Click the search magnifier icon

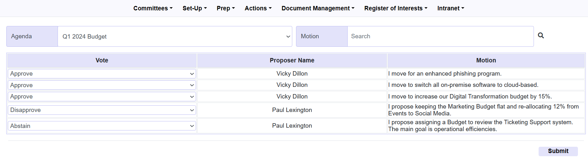point(541,35)
